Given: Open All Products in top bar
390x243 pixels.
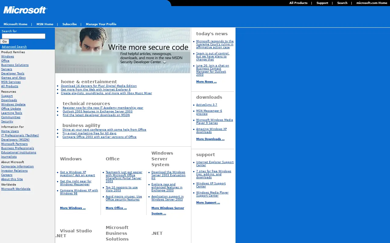Looking at the screenshot, I should tap(298, 3).
